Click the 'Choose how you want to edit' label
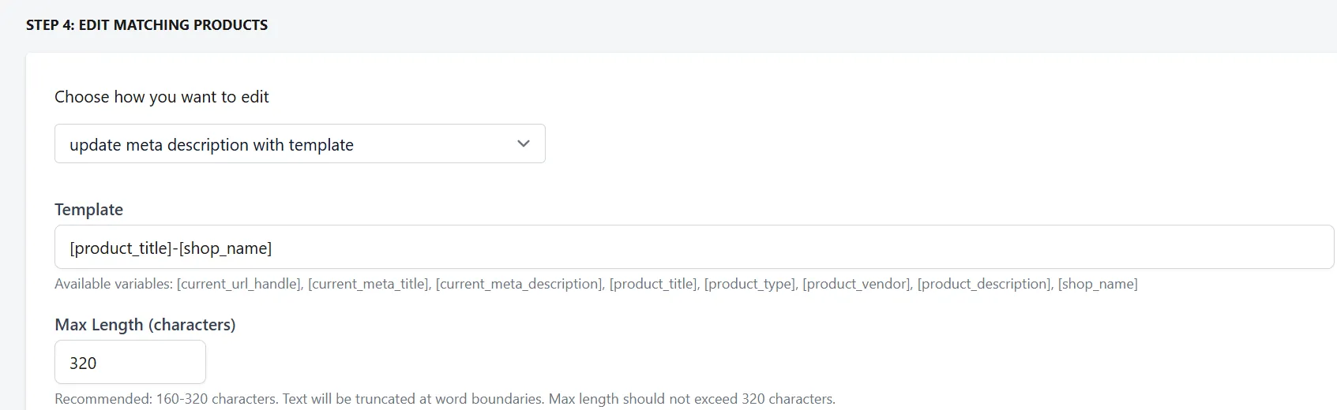Screen dimensions: 1337x410 [162, 96]
